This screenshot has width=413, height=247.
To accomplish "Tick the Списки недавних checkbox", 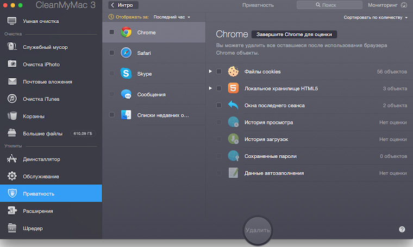I will [112, 115].
